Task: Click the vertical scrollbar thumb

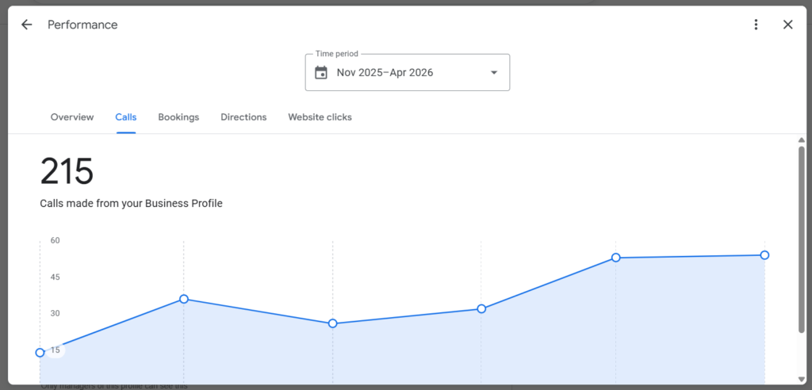Action: [x=801, y=239]
